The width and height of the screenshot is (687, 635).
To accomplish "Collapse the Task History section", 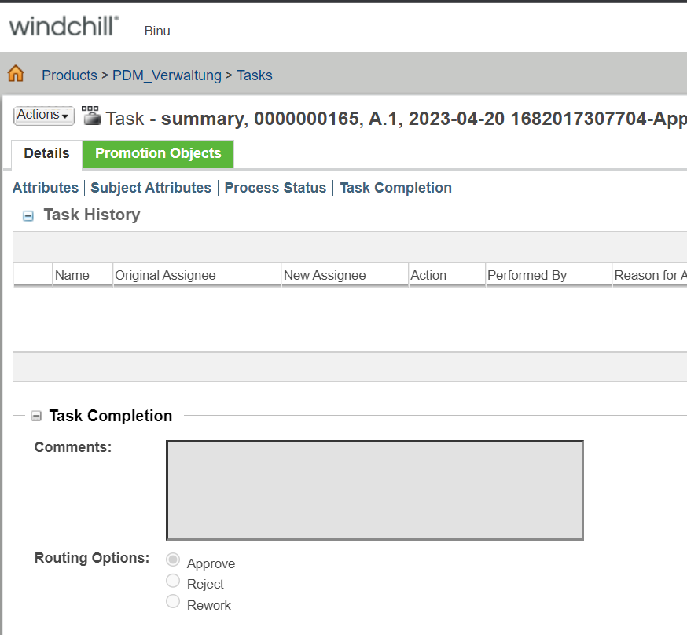I will [x=28, y=214].
